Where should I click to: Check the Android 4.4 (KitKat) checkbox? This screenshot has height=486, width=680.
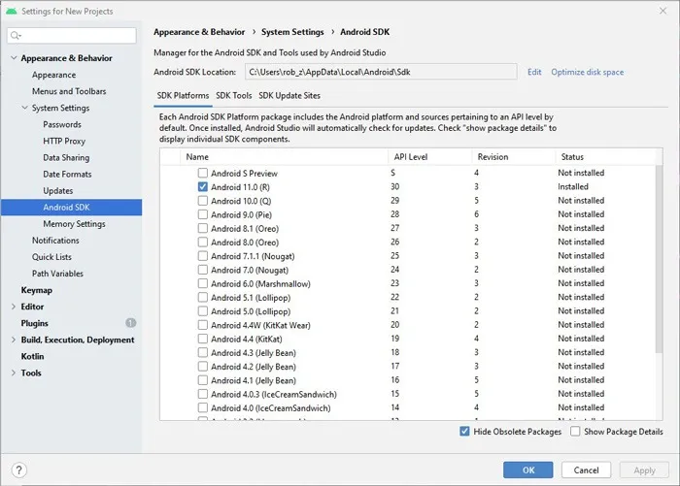(202, 339)
